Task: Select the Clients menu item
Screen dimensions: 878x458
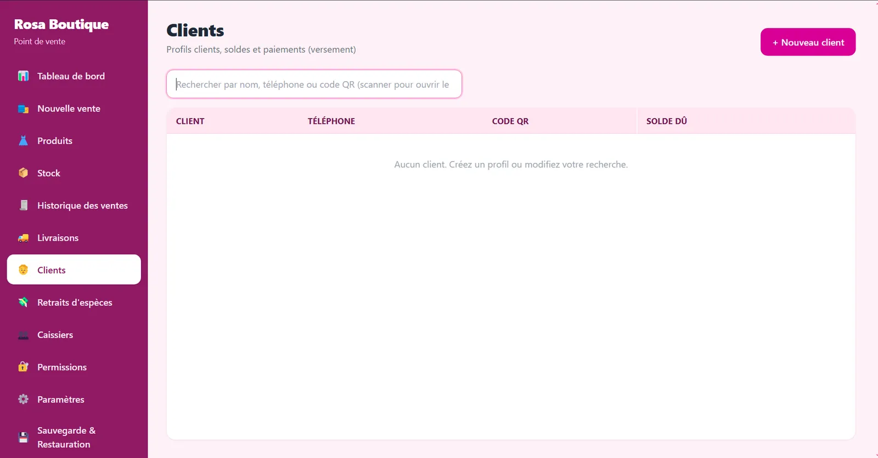Action: [x=74, y=269]
